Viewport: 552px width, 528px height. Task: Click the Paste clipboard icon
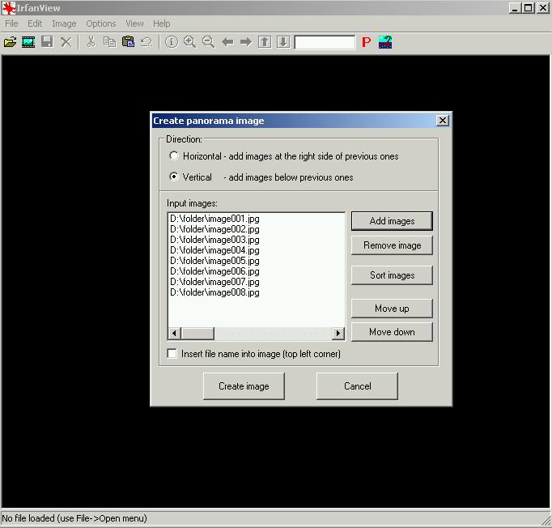128,42
